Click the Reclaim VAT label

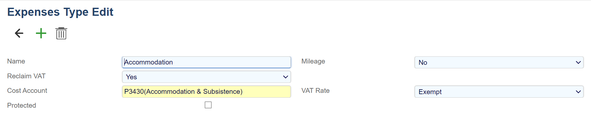26,76
